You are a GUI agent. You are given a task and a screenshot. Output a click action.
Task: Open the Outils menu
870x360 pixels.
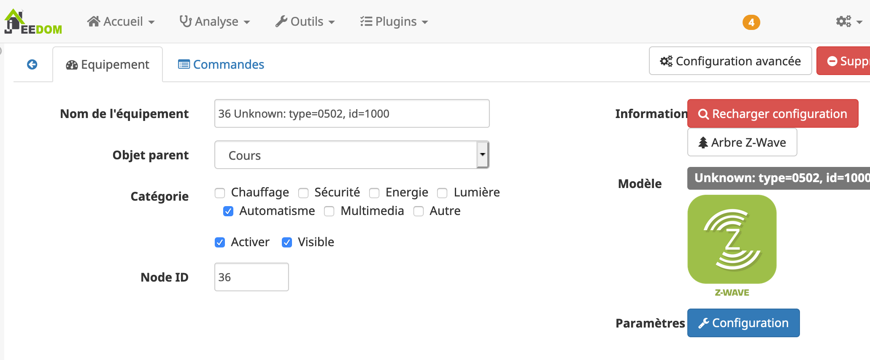coord(305,21)
